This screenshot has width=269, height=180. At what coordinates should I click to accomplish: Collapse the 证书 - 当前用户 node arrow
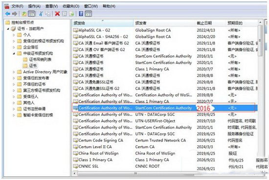point(8,29)
